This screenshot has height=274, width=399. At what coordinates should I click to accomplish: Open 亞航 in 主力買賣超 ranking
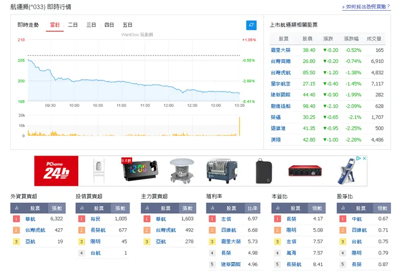pos(161,242)
